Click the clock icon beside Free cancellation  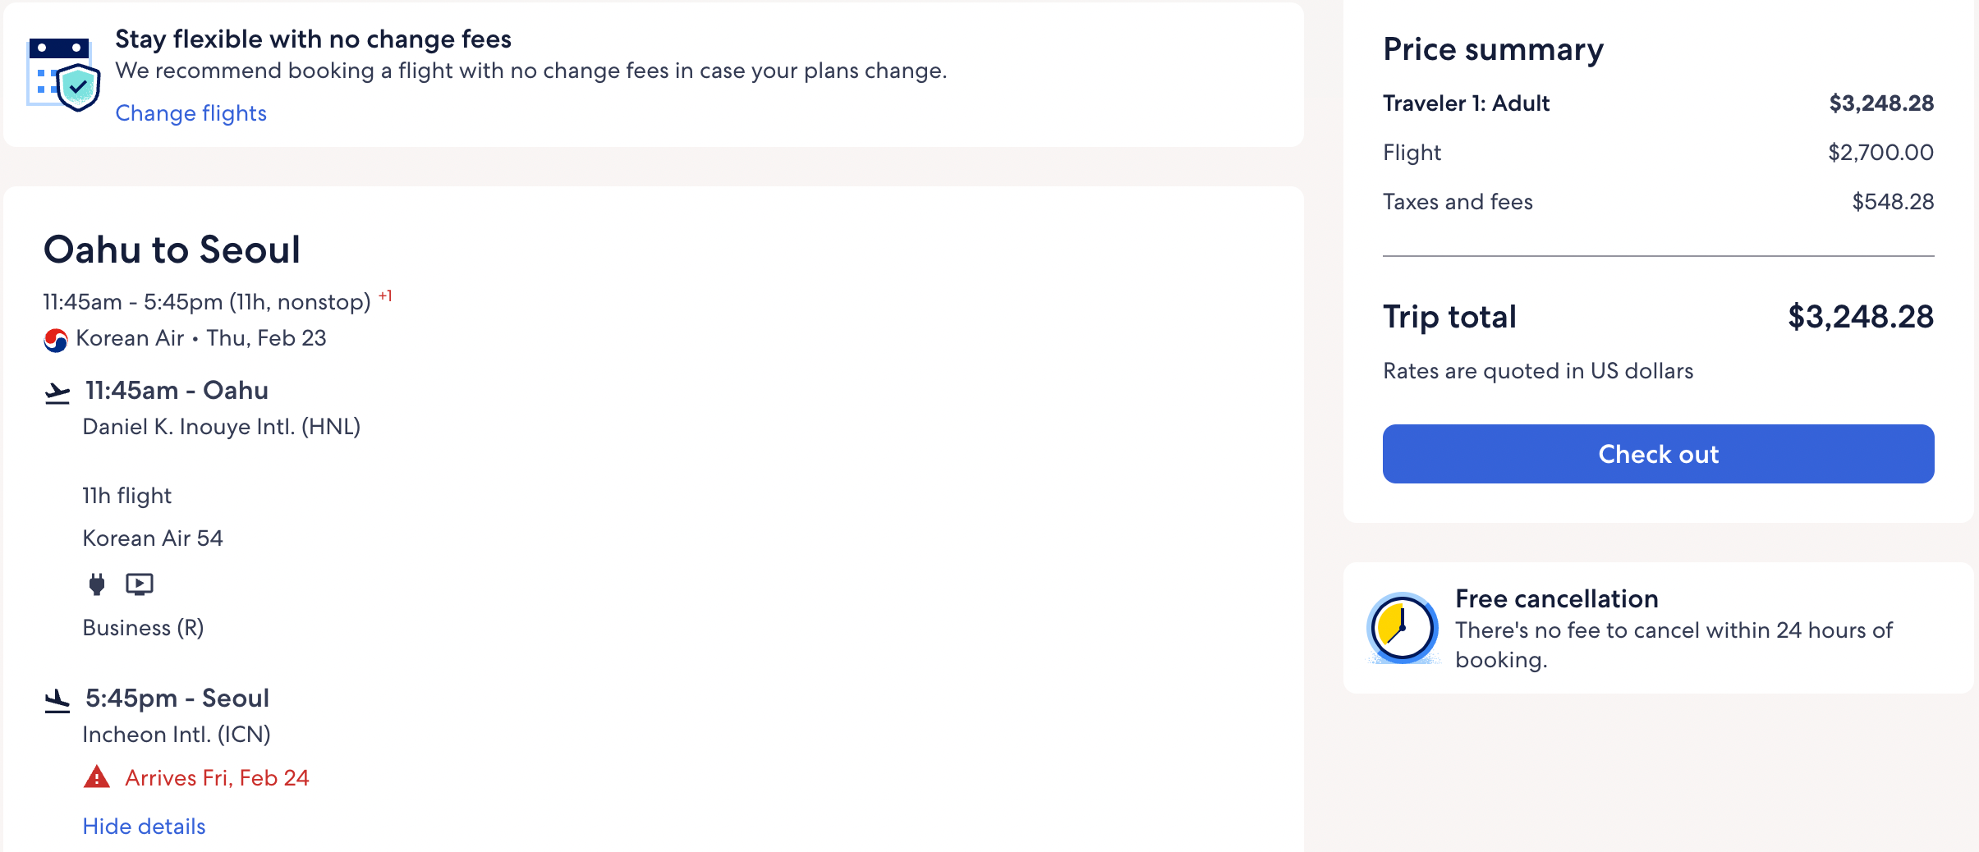coord(1400,628)
